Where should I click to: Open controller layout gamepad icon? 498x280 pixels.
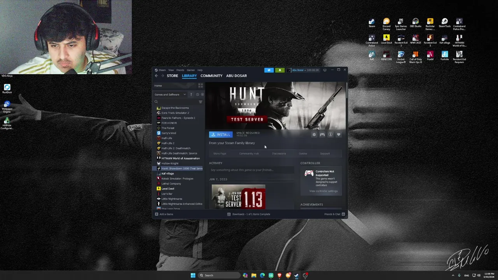322,135
